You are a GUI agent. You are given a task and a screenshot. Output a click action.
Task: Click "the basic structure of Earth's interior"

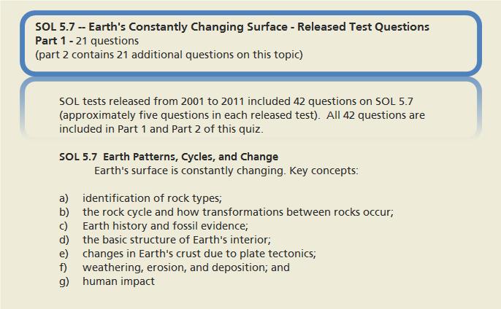click(176, 240)
